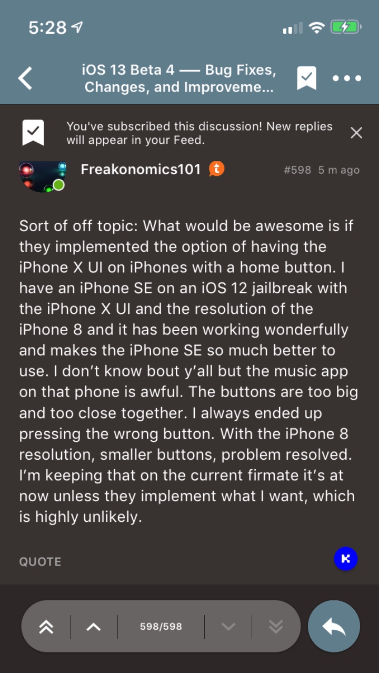This screenshot has height=673, width=379.
Task: Tap the orange Tapatalk badge icon
Action: (216, 169)
